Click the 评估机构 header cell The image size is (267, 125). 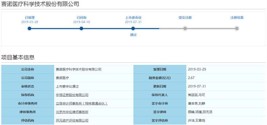[x=28, y=121]
